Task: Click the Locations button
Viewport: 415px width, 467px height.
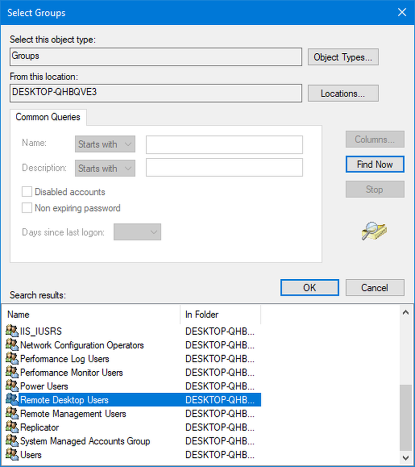Action: tap(343, 93)
